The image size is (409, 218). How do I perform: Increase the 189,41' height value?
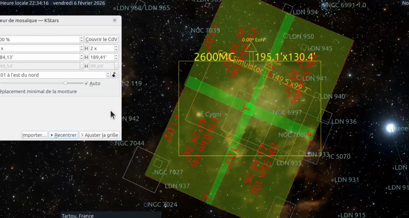pyautogui.click(x=116, y=56)
